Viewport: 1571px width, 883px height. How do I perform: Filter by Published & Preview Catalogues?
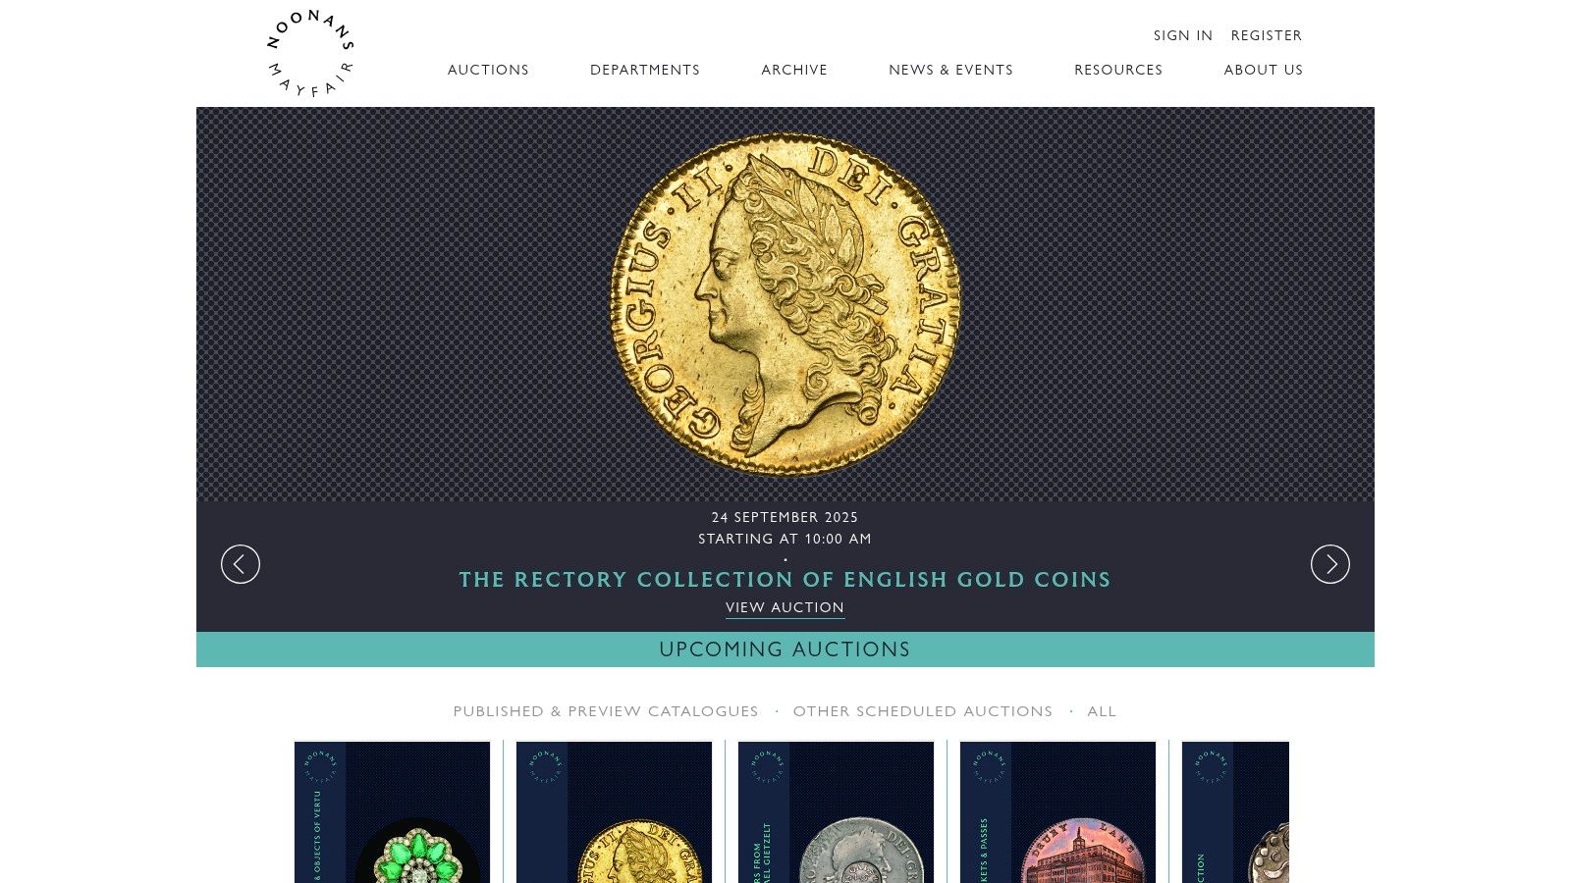click(606, 711)
